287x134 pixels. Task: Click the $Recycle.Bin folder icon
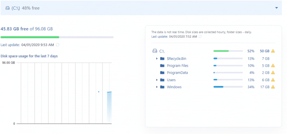[x=162, y=59]
